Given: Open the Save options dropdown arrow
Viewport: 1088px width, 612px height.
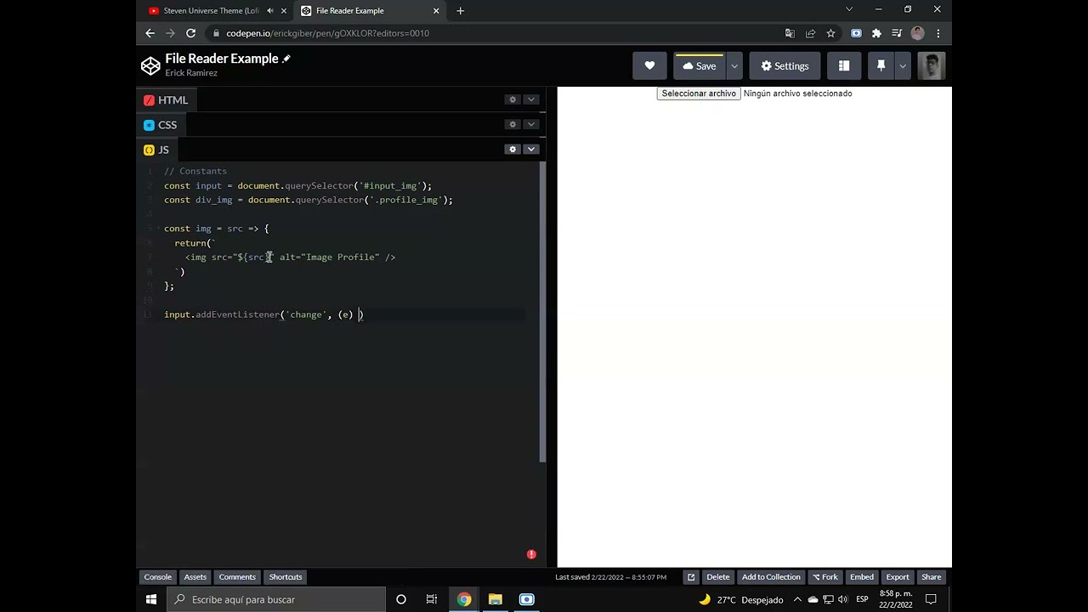Looking at the screenshot, I should click(734, 65).
